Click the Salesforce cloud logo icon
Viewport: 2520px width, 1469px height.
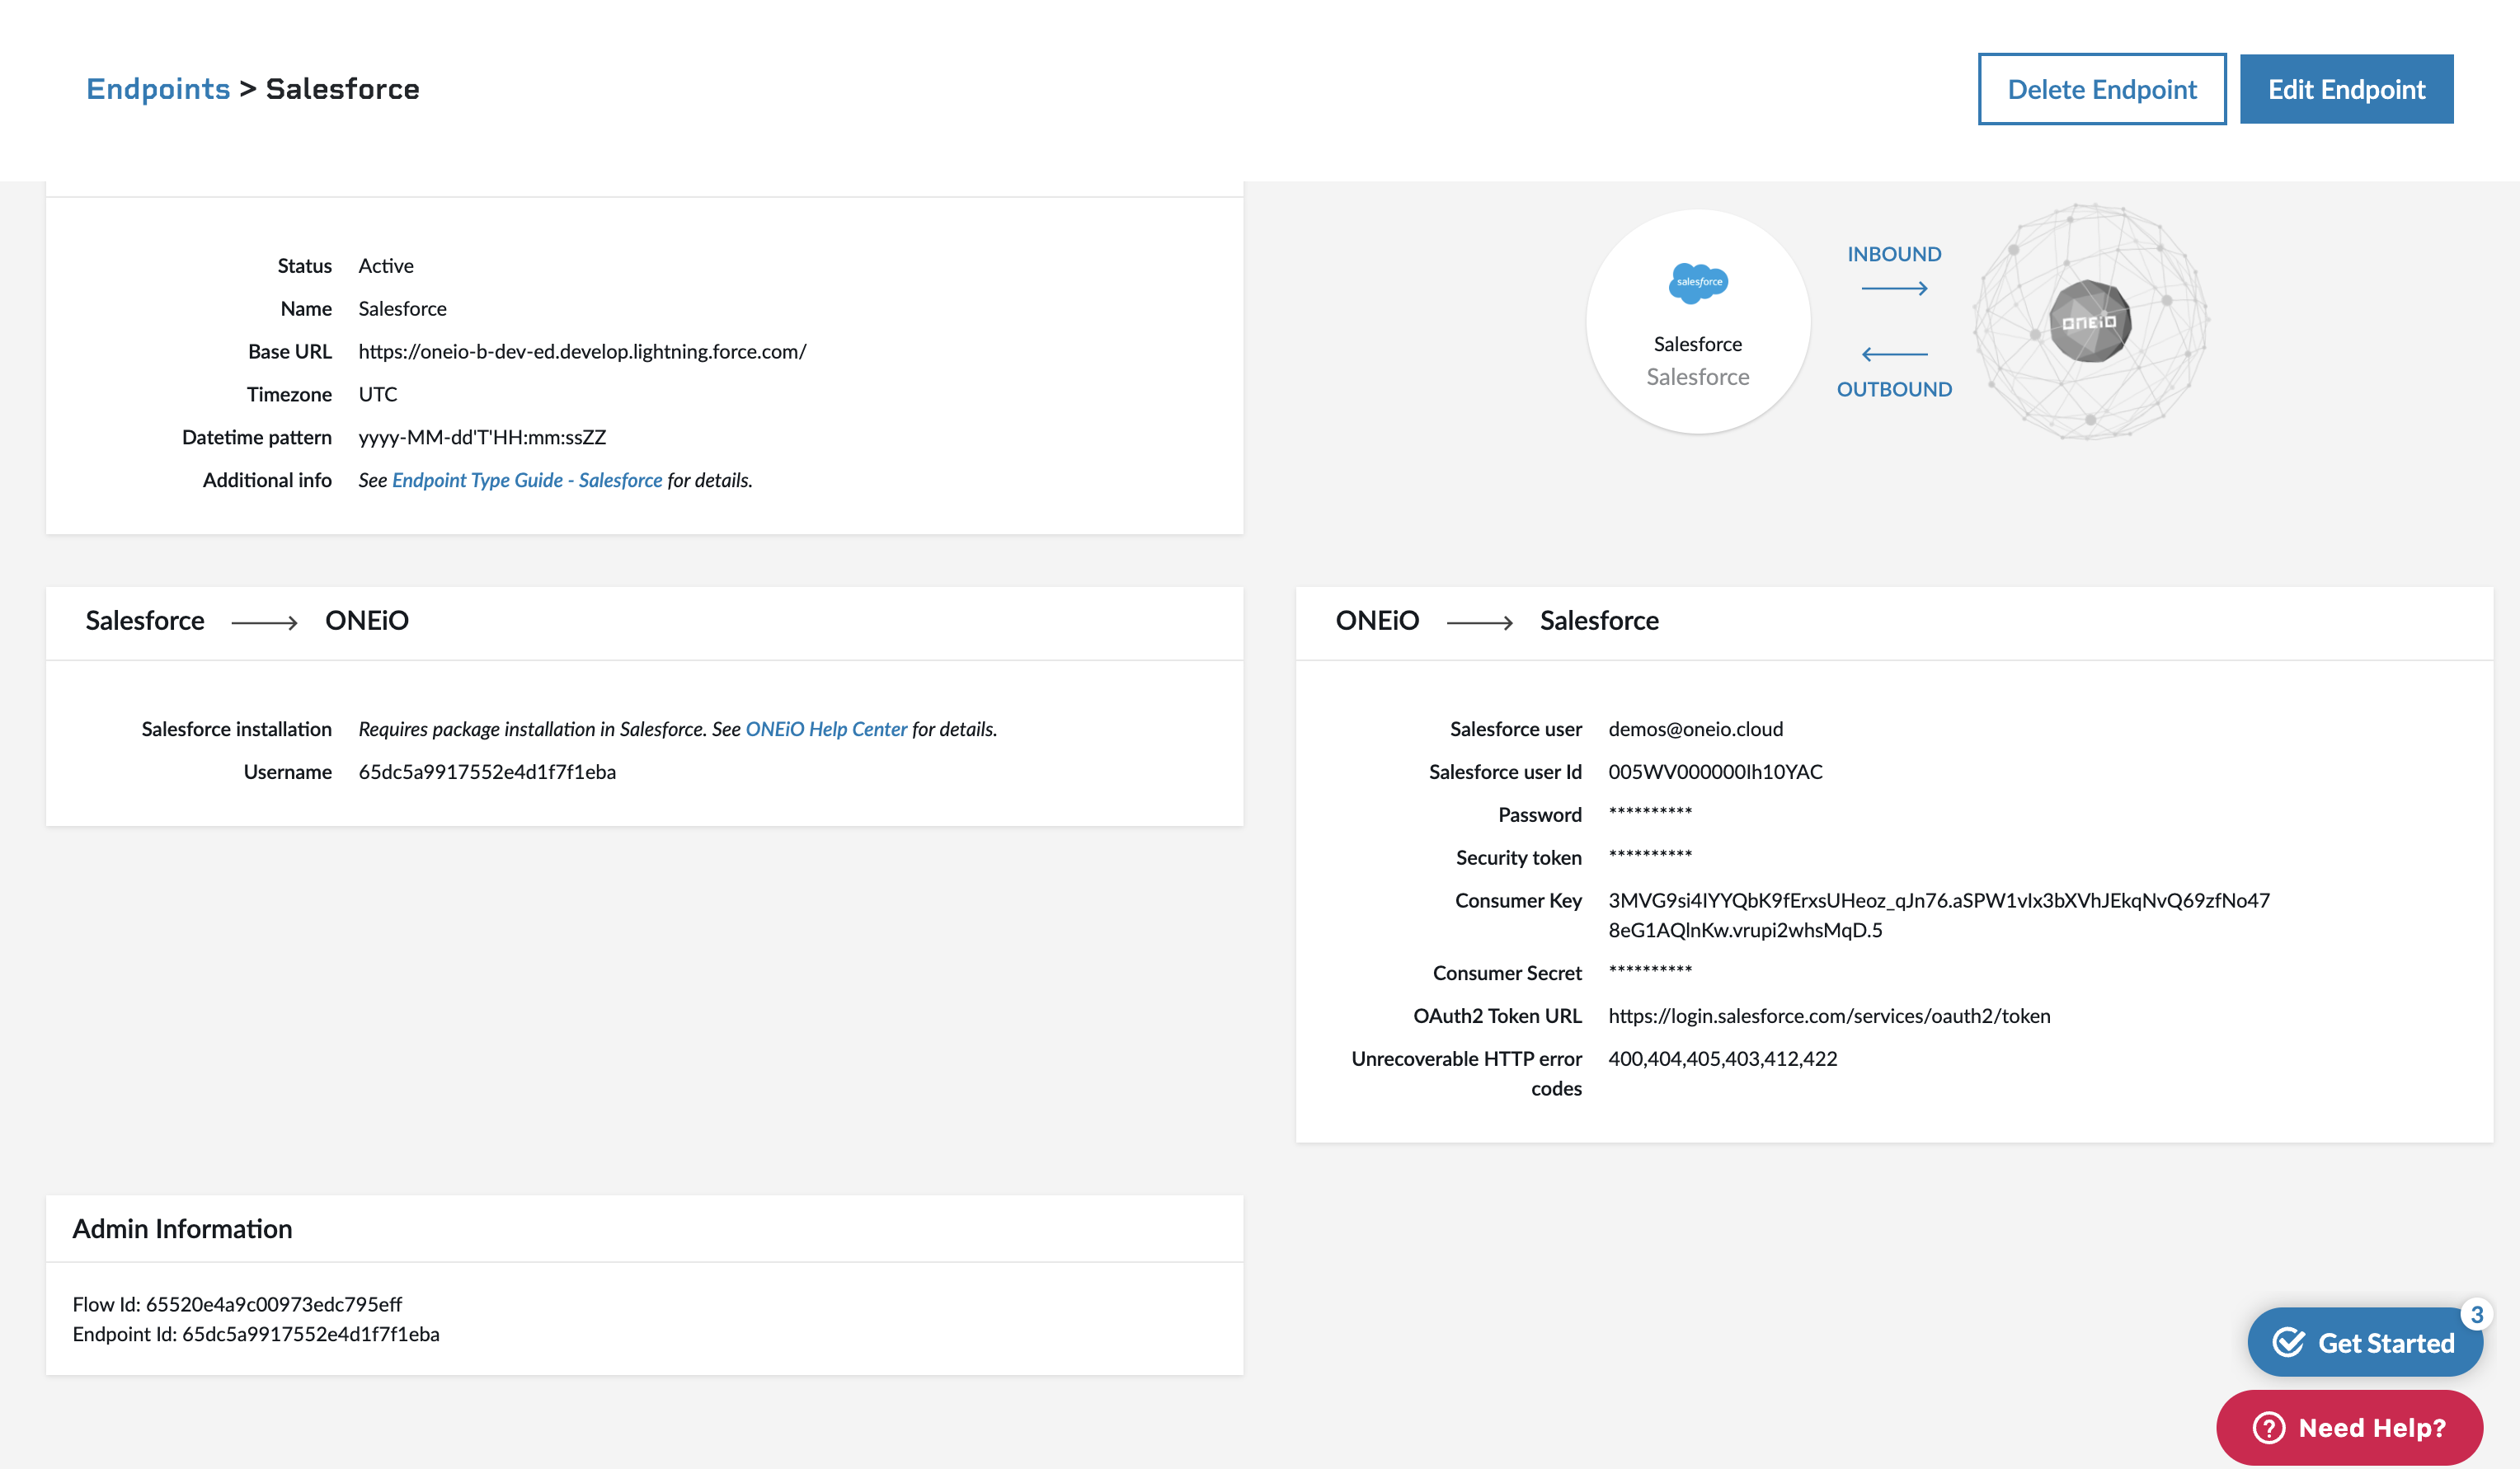point(1698,283)
